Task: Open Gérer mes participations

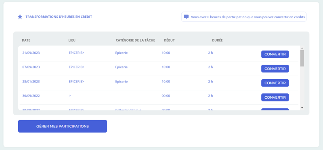Action: pyautogui.click(x=63, y=126)
